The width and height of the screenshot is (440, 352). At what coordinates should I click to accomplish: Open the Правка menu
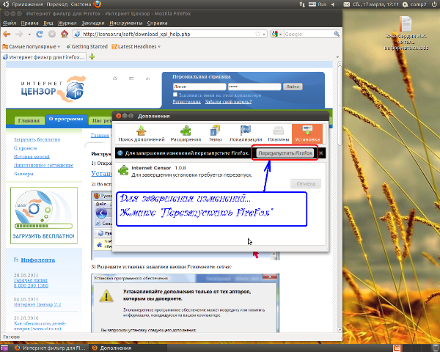29,23
